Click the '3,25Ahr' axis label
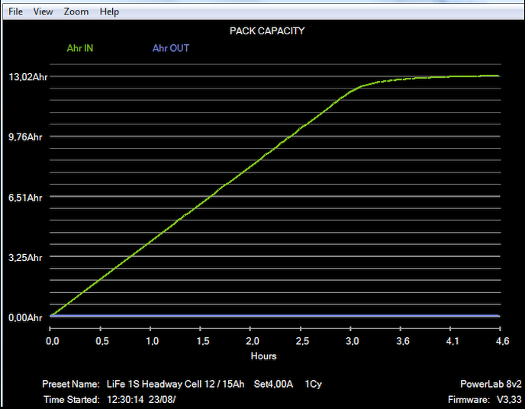The image size is (525, 409). coord(25,258)
